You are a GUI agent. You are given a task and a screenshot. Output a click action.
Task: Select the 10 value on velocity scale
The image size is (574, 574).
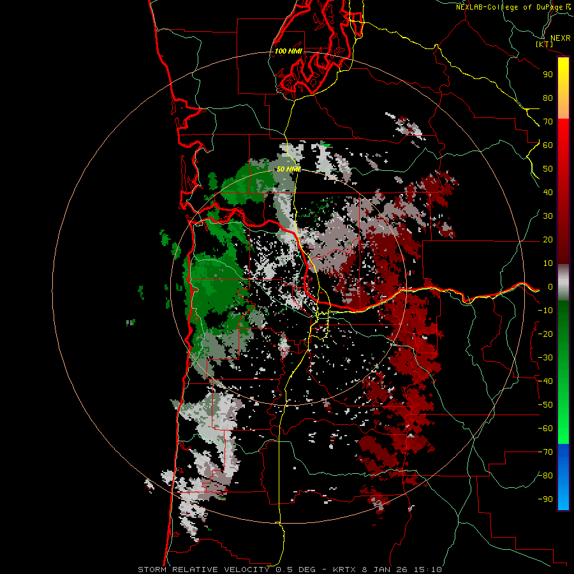point(548,263)
